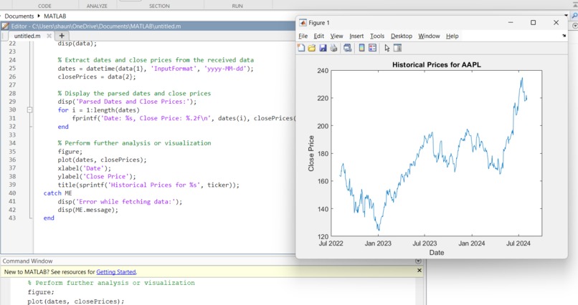Click line number 35 in the editor gutter
This screenshot has width=578, height=305.
(x=12, y=151)
